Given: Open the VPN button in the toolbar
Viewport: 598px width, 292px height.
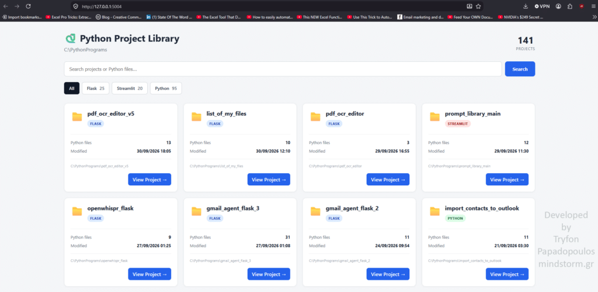Looking at the screenshot, I should [x=542, y=6].
